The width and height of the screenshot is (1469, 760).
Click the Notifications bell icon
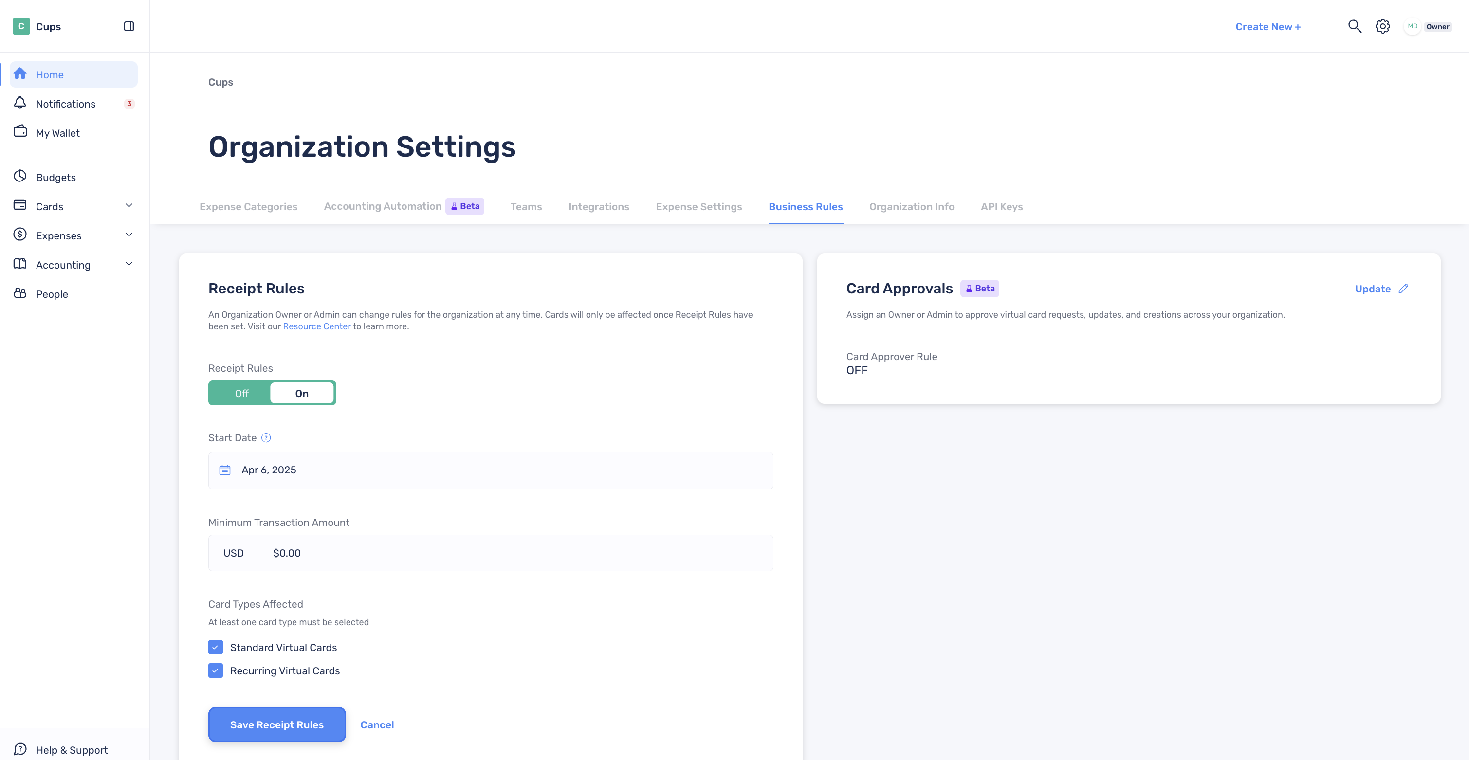pos(20,103)
